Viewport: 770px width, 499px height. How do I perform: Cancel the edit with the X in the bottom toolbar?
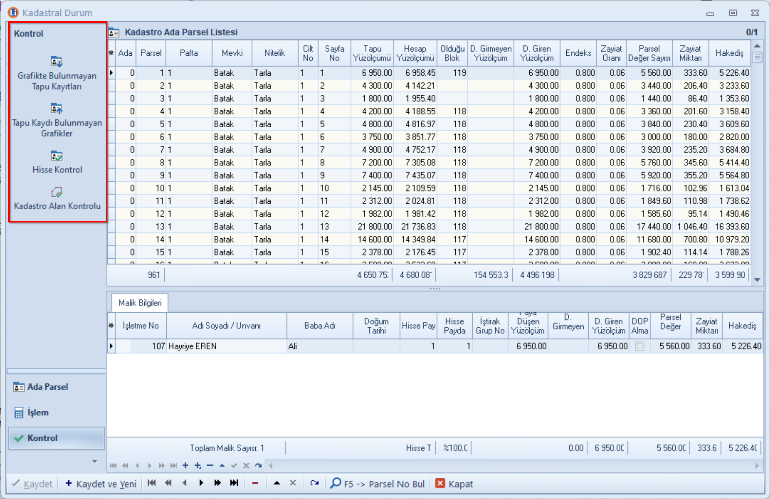click(293, 483)
